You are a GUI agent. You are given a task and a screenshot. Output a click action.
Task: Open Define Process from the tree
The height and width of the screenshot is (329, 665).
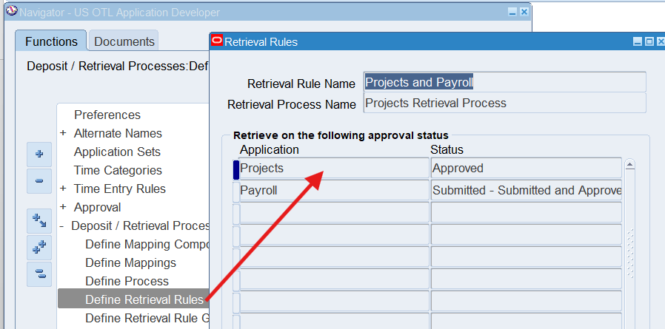coord(127,281)
